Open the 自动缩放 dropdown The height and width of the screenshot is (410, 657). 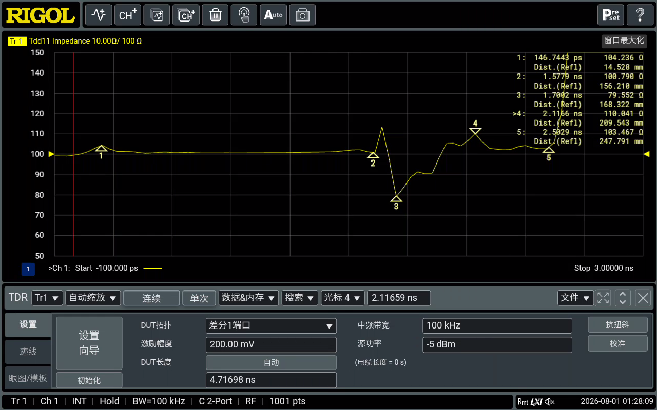(x=93, y=298)
